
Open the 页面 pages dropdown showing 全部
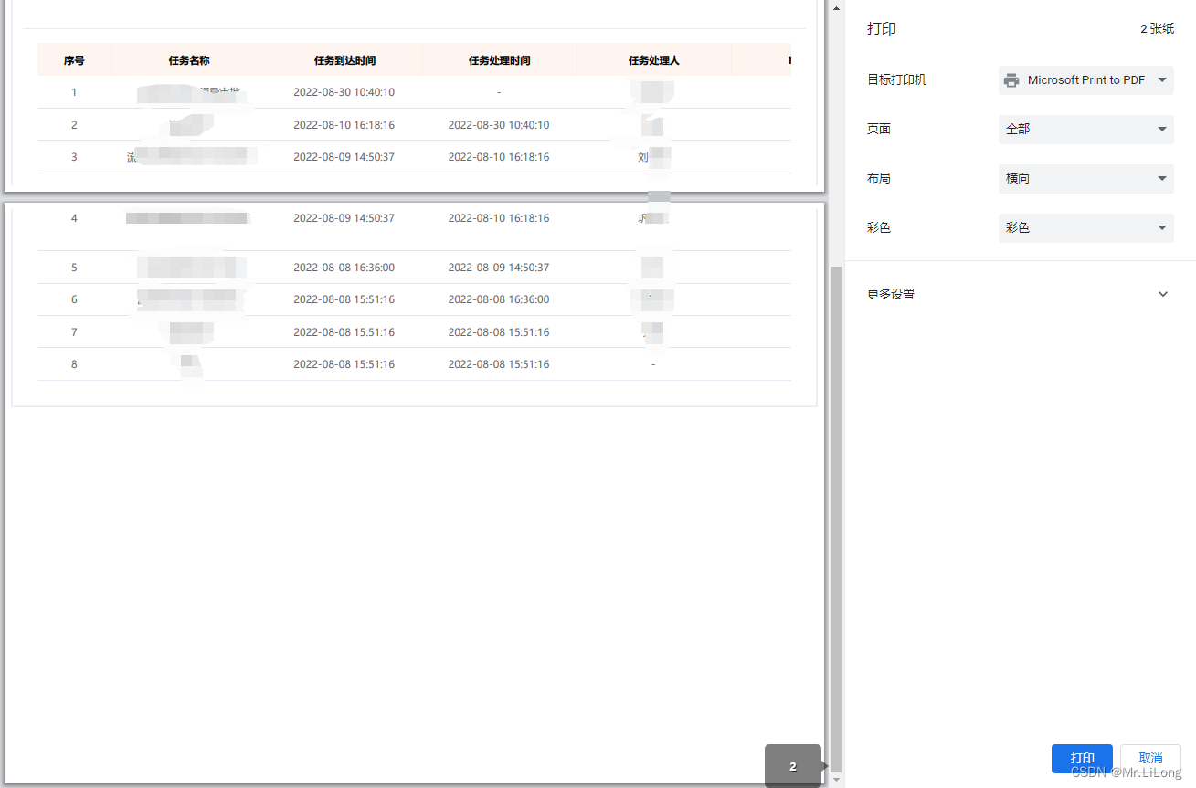click(x=1085, y=129)
